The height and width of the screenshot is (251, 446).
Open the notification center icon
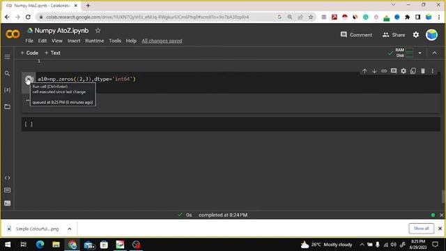tap(435, 245)
